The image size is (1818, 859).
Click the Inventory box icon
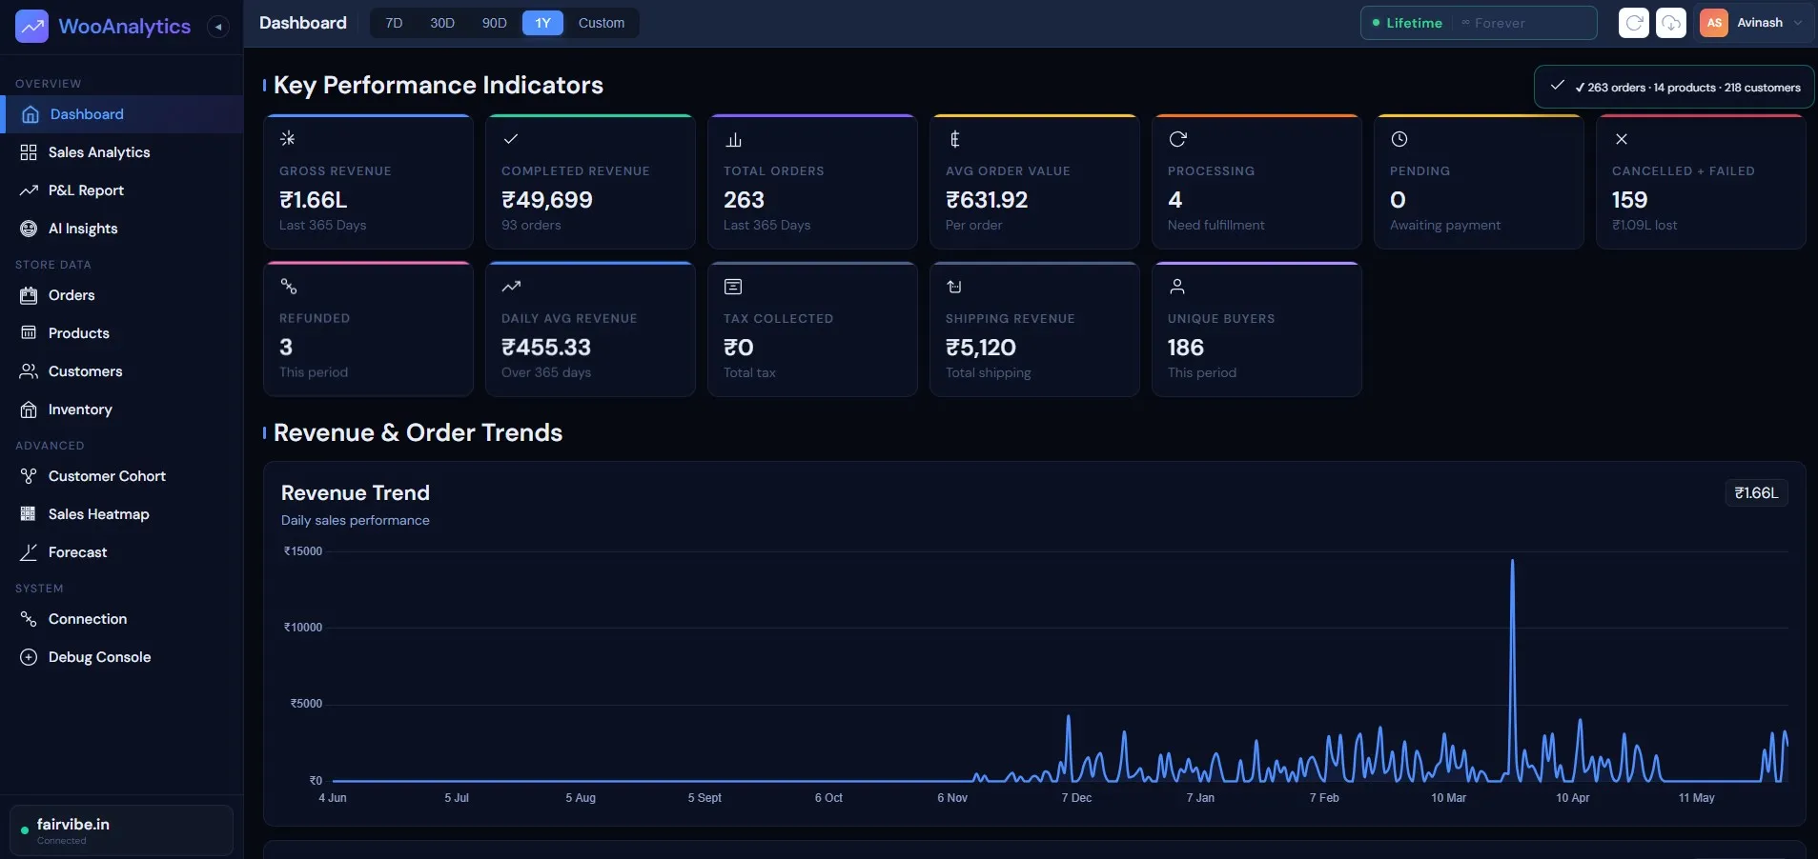[x=29, y=410]
